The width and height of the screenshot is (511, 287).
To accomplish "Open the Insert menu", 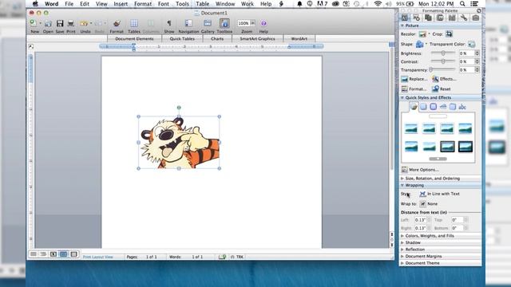I will pyautogui.click(x=121, y=4).
